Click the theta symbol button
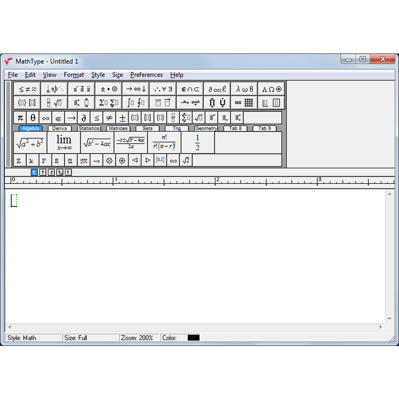The height and width of the screenshot is (399, 399). click(33, 118)
